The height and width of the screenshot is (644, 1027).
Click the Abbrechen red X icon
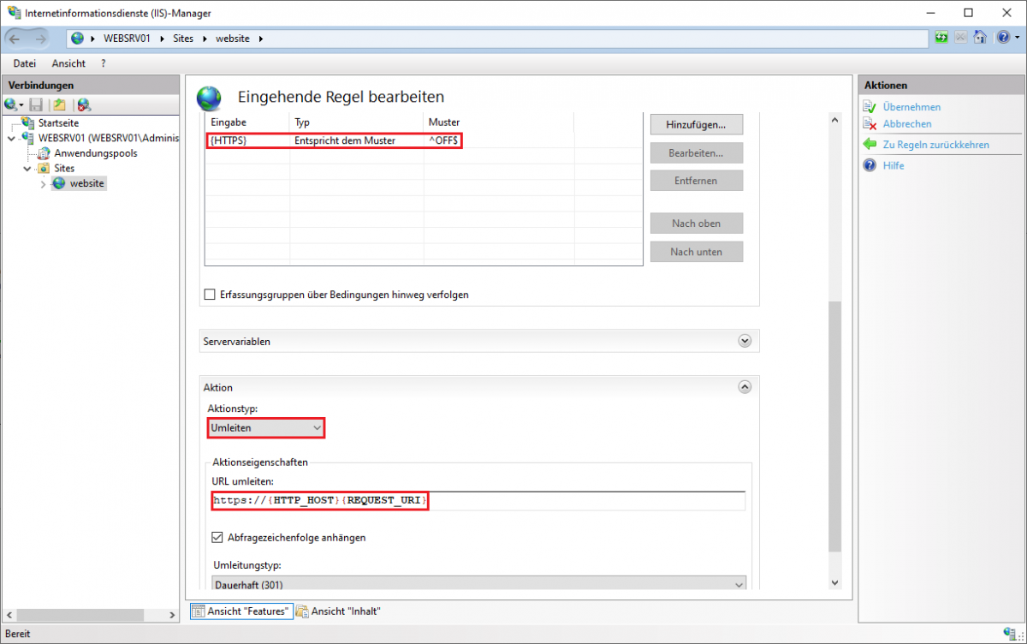point(870,124)
